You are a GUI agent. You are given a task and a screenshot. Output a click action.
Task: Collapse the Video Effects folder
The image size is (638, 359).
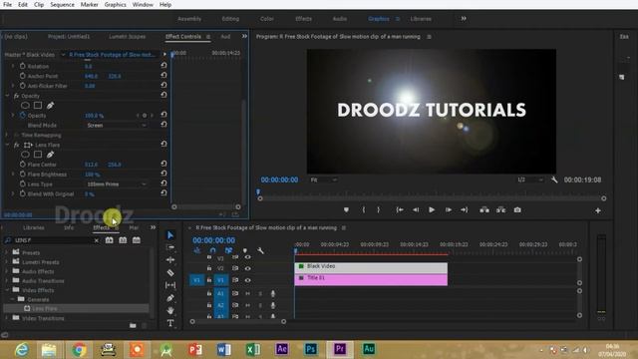7,290
